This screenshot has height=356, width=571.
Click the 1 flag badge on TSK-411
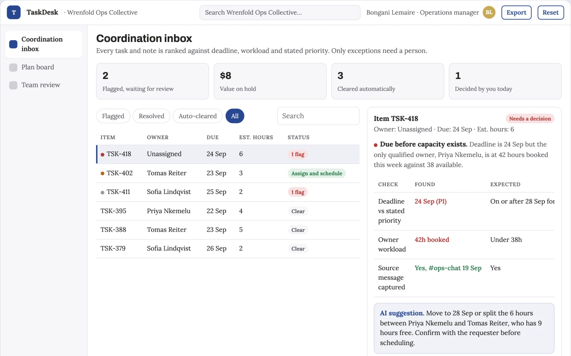(x=298, y=192)
